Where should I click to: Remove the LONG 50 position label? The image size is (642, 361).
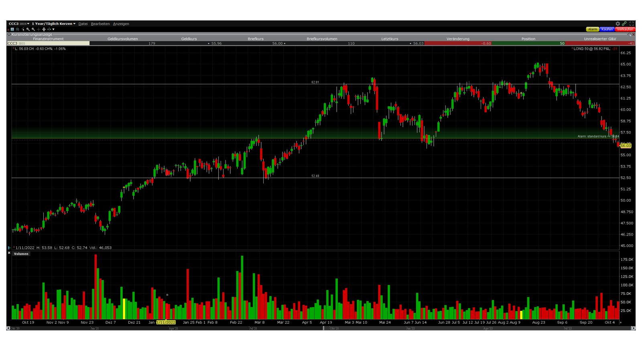(x=572, y=49)
